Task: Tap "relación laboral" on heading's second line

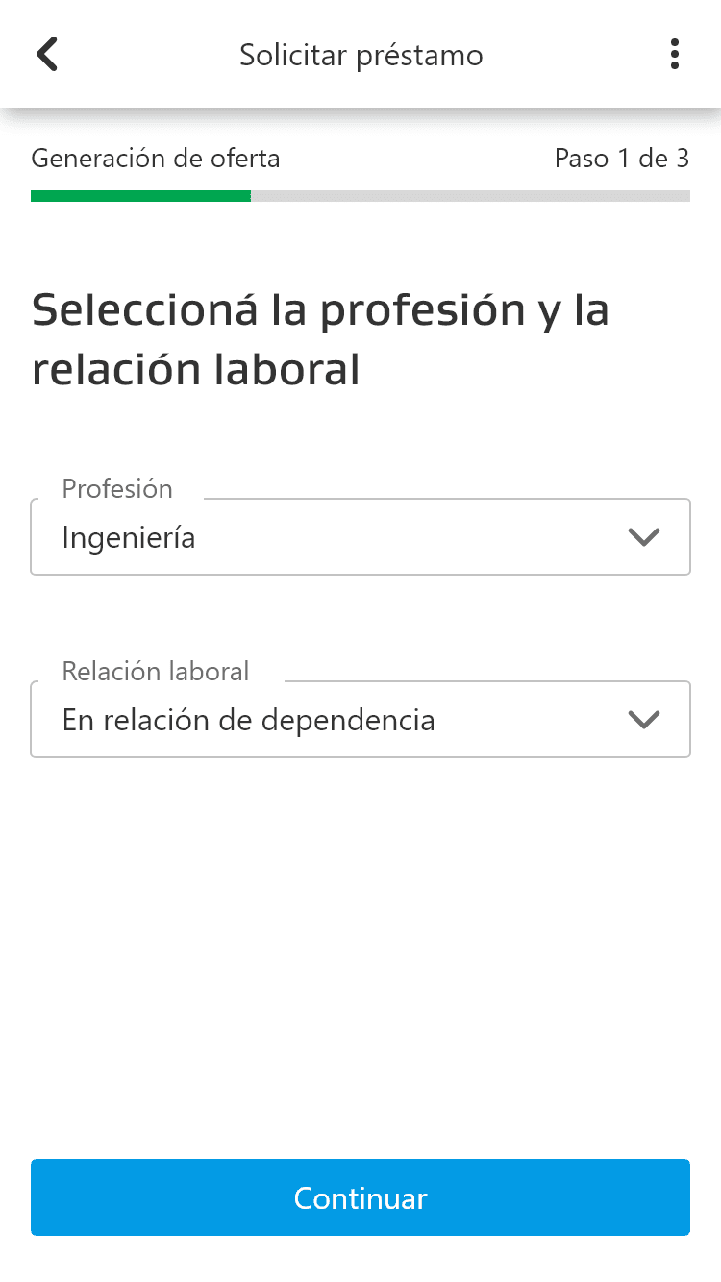Action: tap(196, 371)
